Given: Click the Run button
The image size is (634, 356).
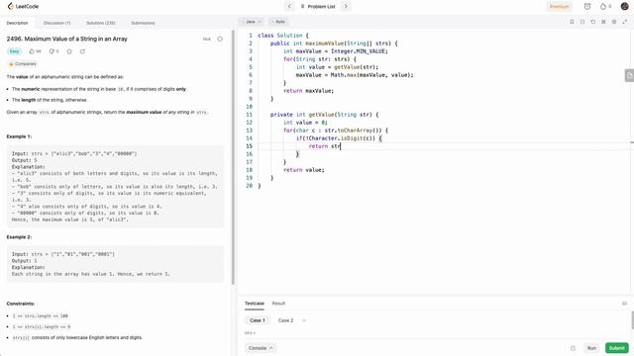Looking at the screenshot, I should tap(591, 348).
